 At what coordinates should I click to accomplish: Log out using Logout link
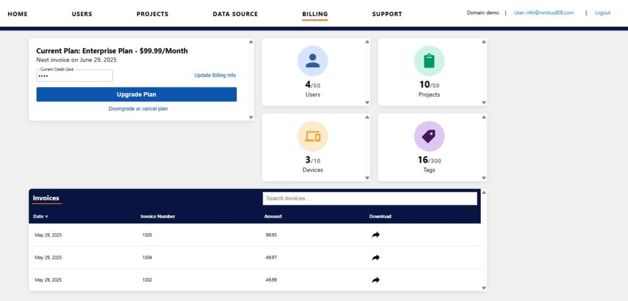[602, 13]
